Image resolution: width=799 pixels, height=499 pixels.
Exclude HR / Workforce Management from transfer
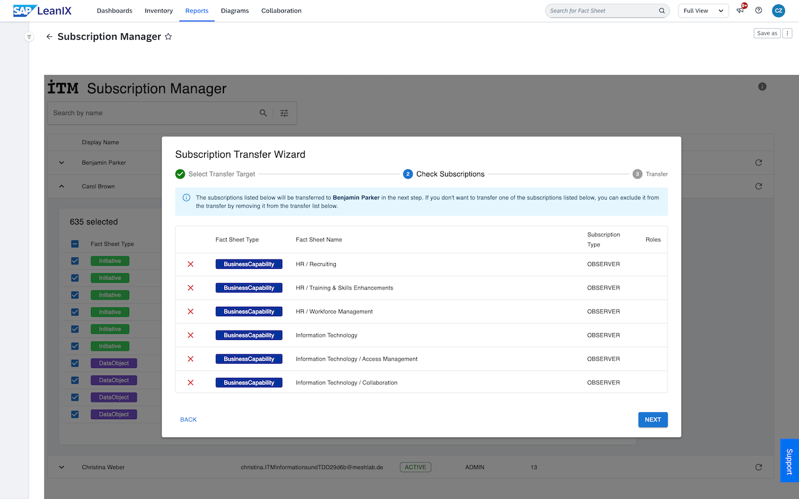pyautogui.click(x=190, y=312)
